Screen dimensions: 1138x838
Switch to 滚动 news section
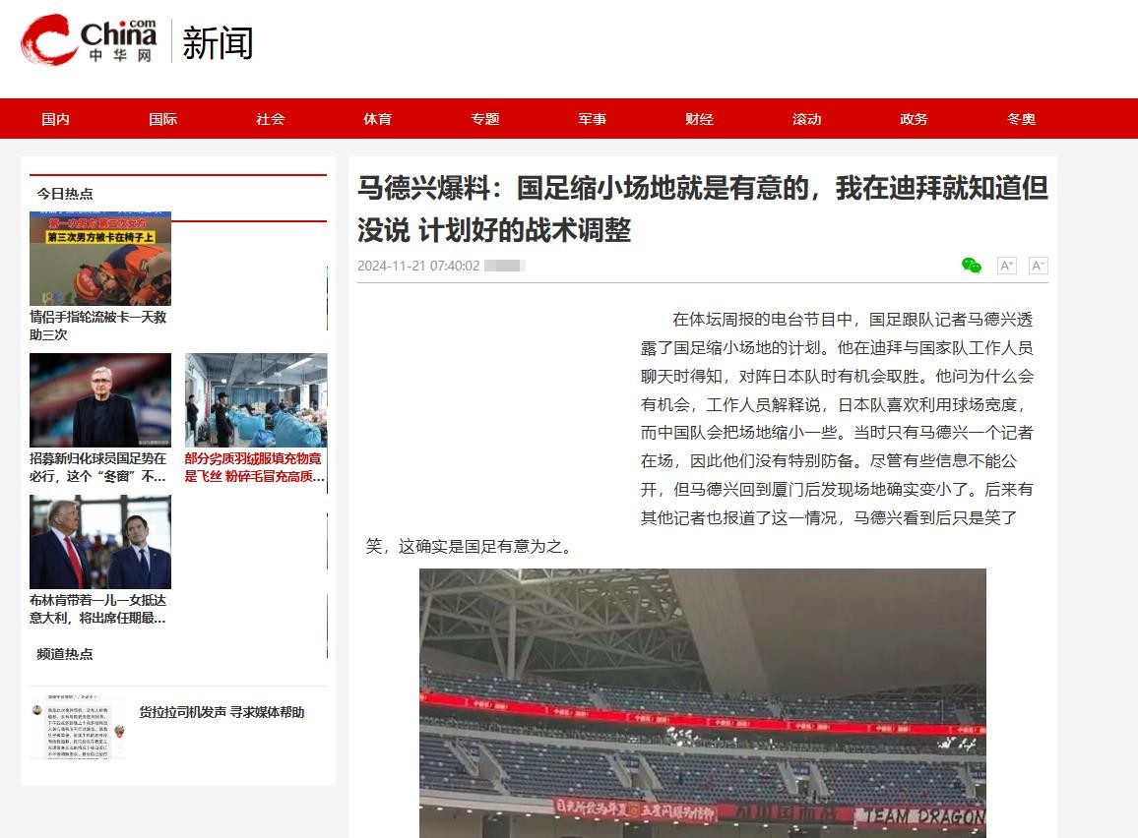(x=806, y=119)
